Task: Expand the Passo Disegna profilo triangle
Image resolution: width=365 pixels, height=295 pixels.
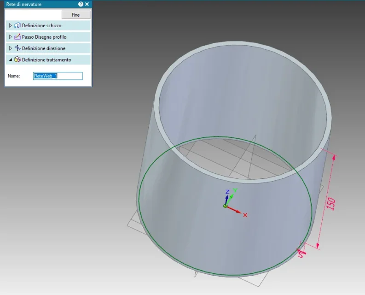Action: 11,37
